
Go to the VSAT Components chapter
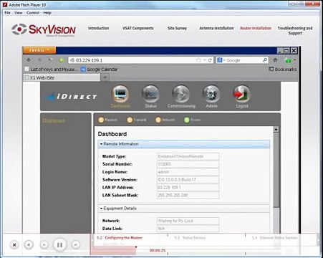138,28
